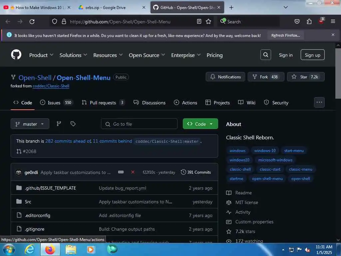341x256 pixels.
Task: Open Windows Media Player taskbar icon
Action: (91, 250)
